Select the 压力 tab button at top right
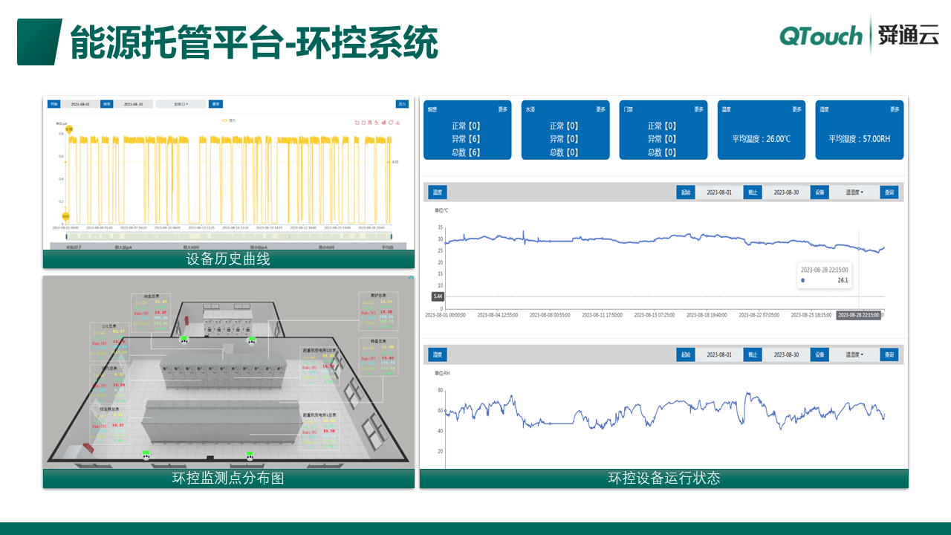This screenshot has height=535, width=951. (402, 104)
